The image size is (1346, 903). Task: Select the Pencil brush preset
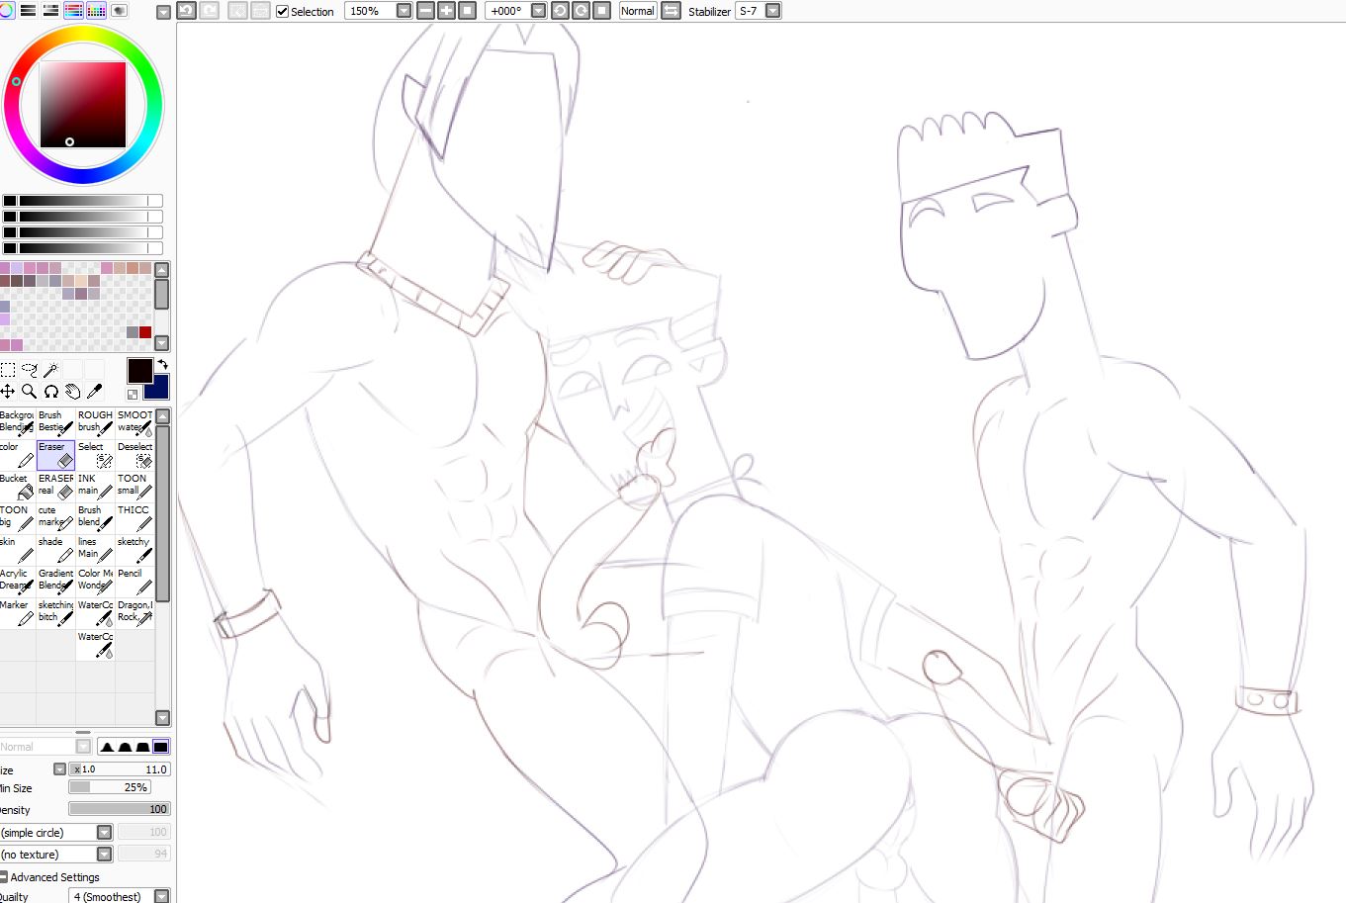135,582
